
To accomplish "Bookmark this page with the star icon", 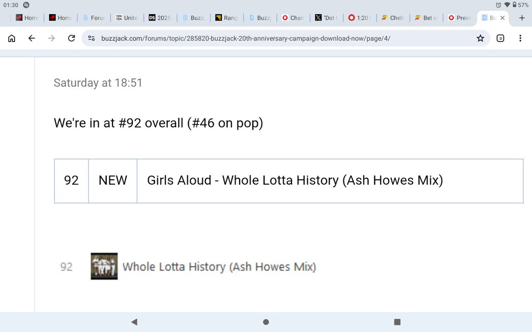I will (480, 39).
